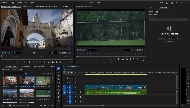Image resolution: width=190 pixels, height=108 pixels.
Task: Click the timeline horizontal zoom scroll bar
Action: (83, 106)
